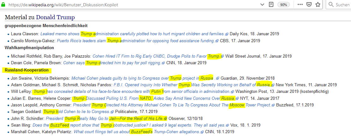Viewport: 351px width, 136px height.
Task: Open the Daily Kos leaked memo article
Action: tap(132, 34)
